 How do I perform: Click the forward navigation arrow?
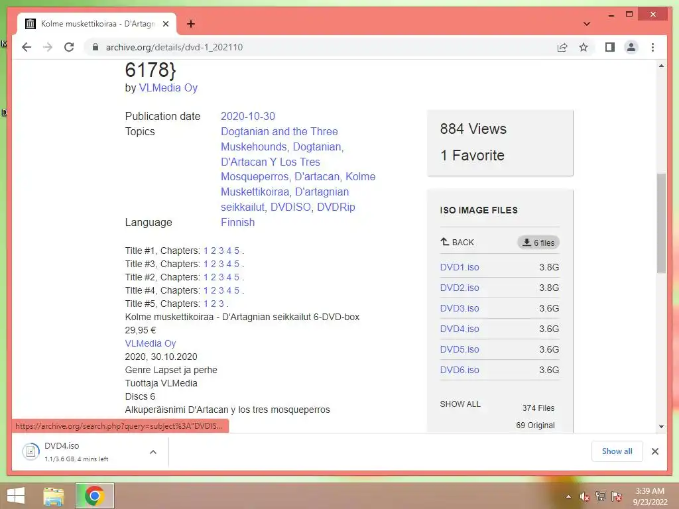click(x=48, y=47)
